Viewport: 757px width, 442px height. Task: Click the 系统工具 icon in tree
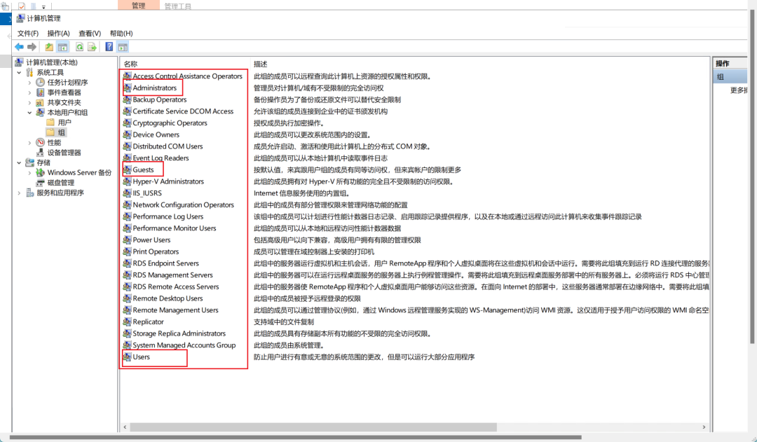tap(30, 72)
